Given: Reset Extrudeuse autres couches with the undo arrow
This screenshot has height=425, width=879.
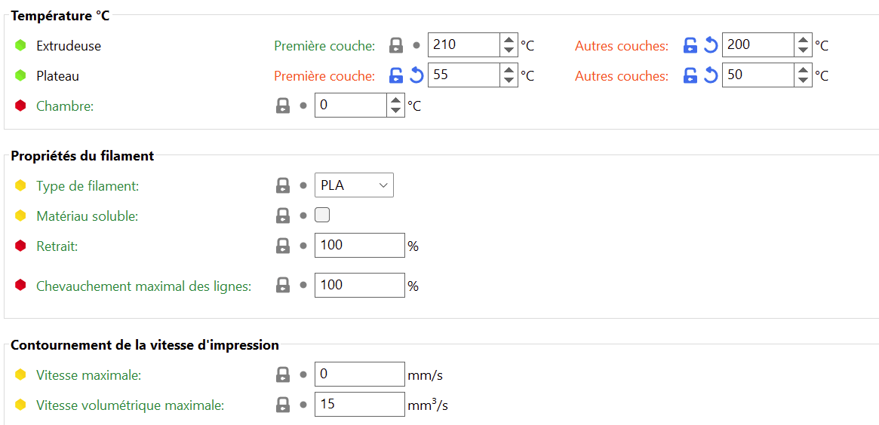Looking at the screenshot, I should [711, 45].
